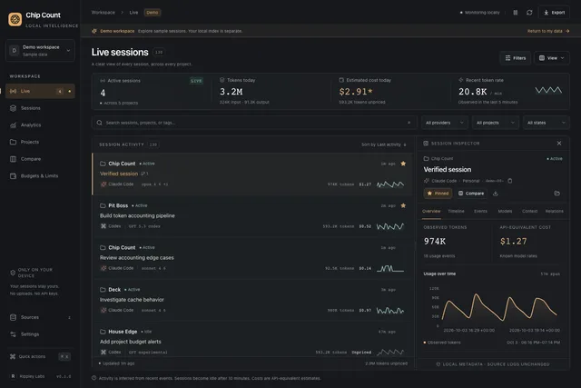Change sort order via Sort by Last activity
The height and width of the screenshot is (388, 581).
384,144
